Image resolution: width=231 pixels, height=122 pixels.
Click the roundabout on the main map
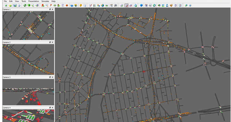(213, 63)
